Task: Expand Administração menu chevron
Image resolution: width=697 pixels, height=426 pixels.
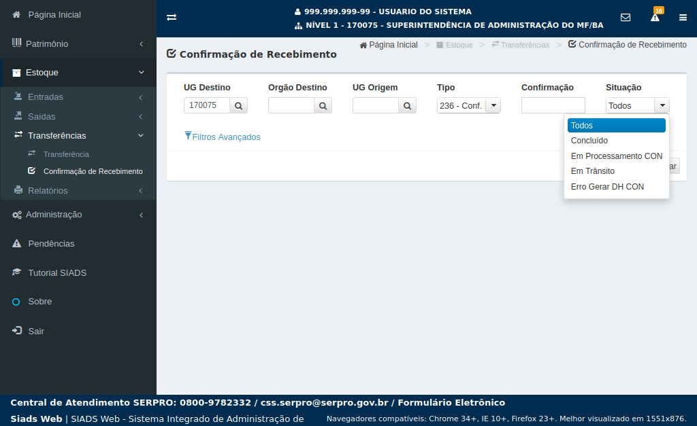Action: pos(142,215)
